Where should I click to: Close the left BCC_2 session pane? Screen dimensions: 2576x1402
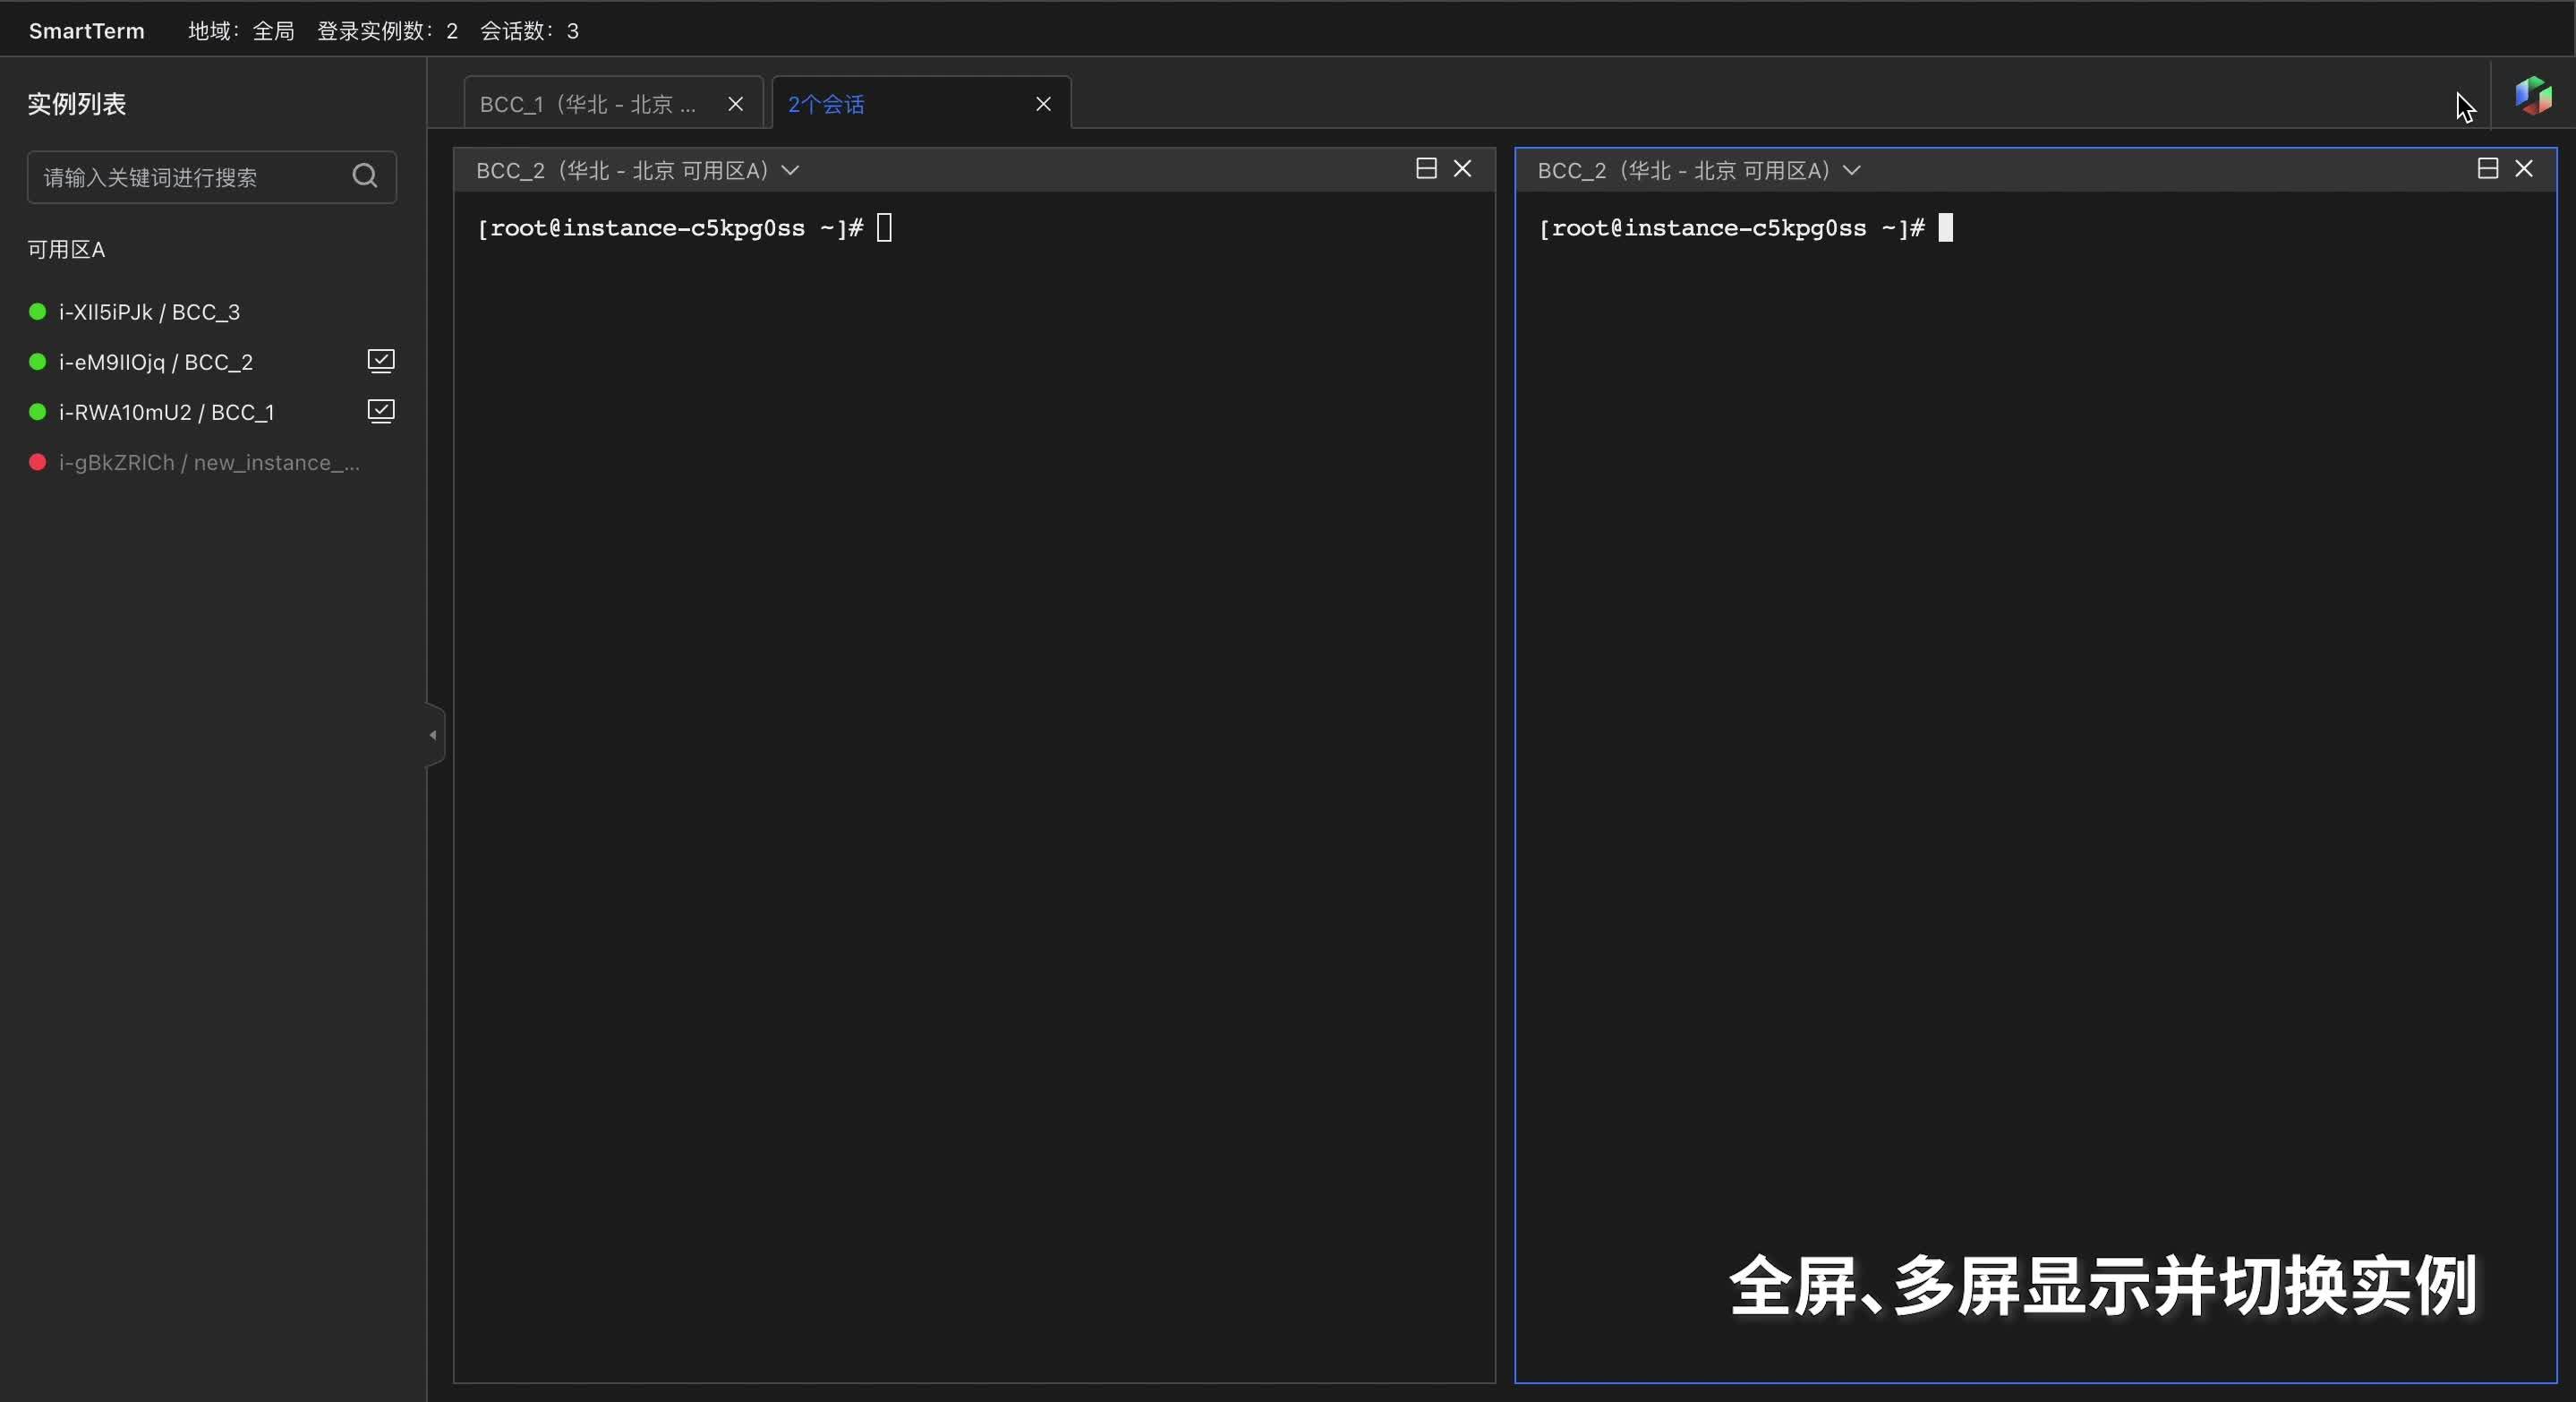point(1463,168)
